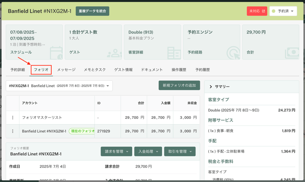The height and width of the screenshot is (182, 305).
Task: Click the 作成日 2025年 7月 4日 value
Action: tap(53, 167)
